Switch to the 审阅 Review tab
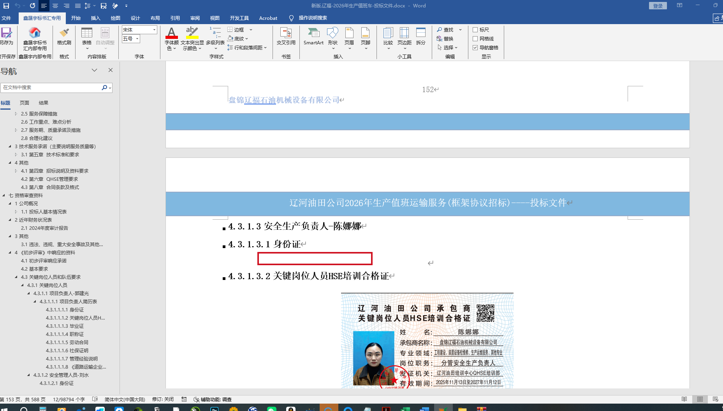This screenshot has width=723, height=411. (x=195, y=18)
